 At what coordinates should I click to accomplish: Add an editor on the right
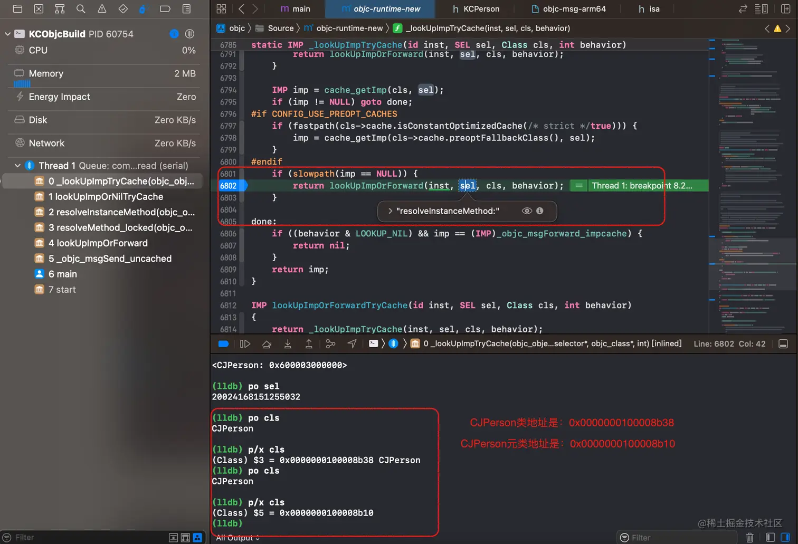pyautogui.click(x=785, y=8)
